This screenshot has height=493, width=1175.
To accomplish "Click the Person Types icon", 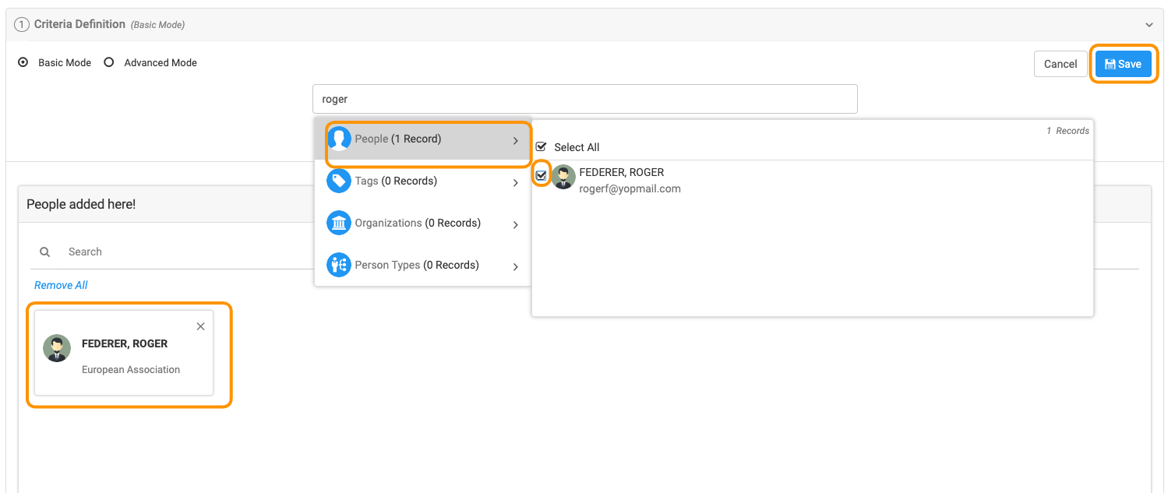I will click(339, 266).
